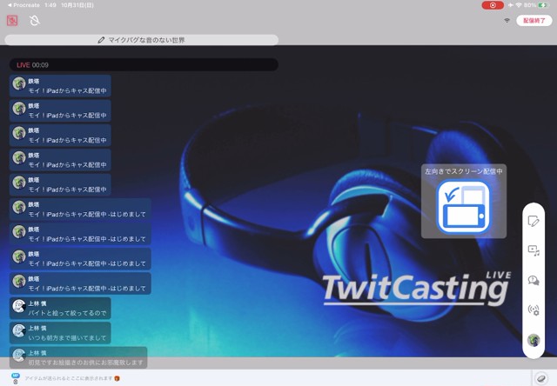
Task: Select comment いつも朝方まで描いてまして
Action: pos(60,333)
